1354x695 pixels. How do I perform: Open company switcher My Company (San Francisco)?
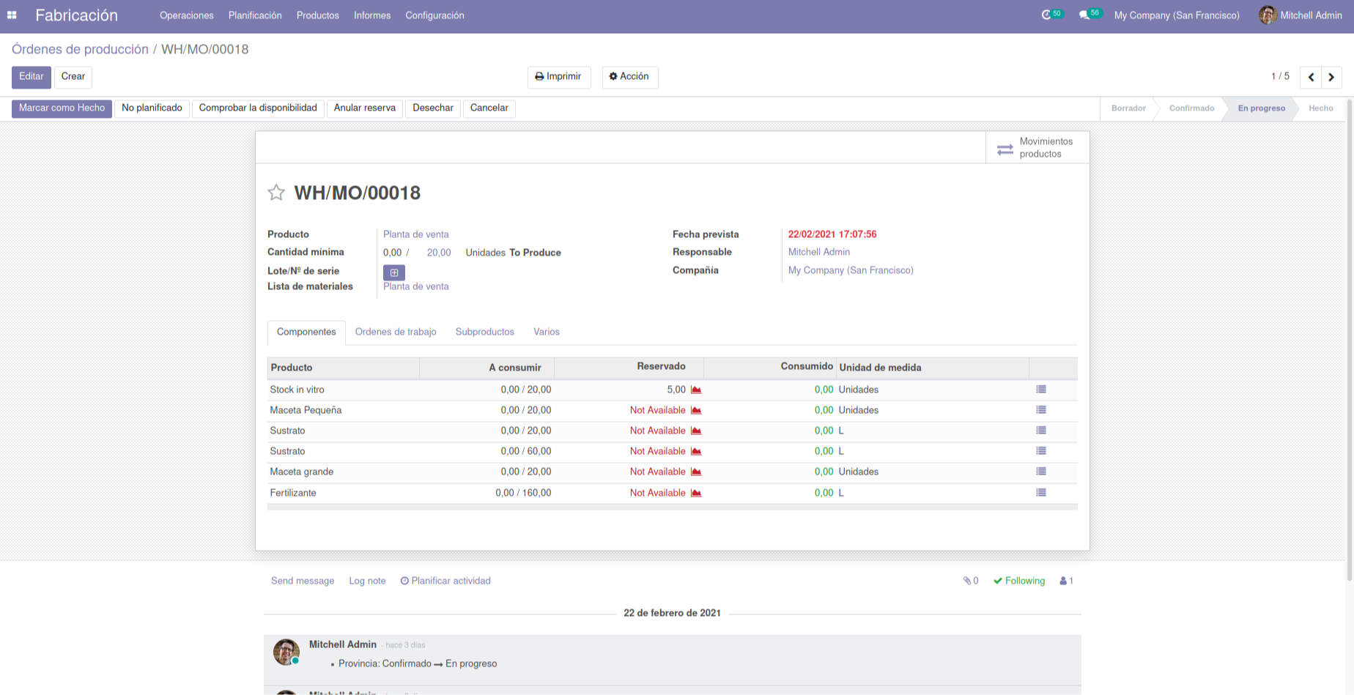pyautogui.click(x=1177, y=15)
